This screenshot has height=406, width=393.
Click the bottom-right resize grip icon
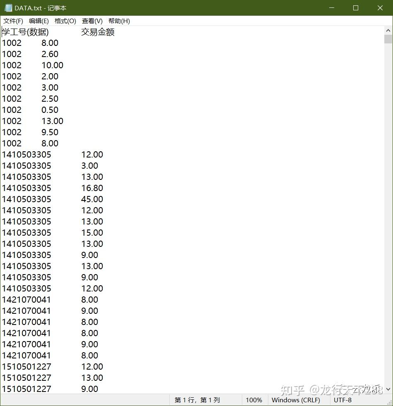(x=390, y=401)
